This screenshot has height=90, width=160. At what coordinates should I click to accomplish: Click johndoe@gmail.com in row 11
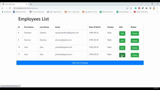(x=64, y=54)
